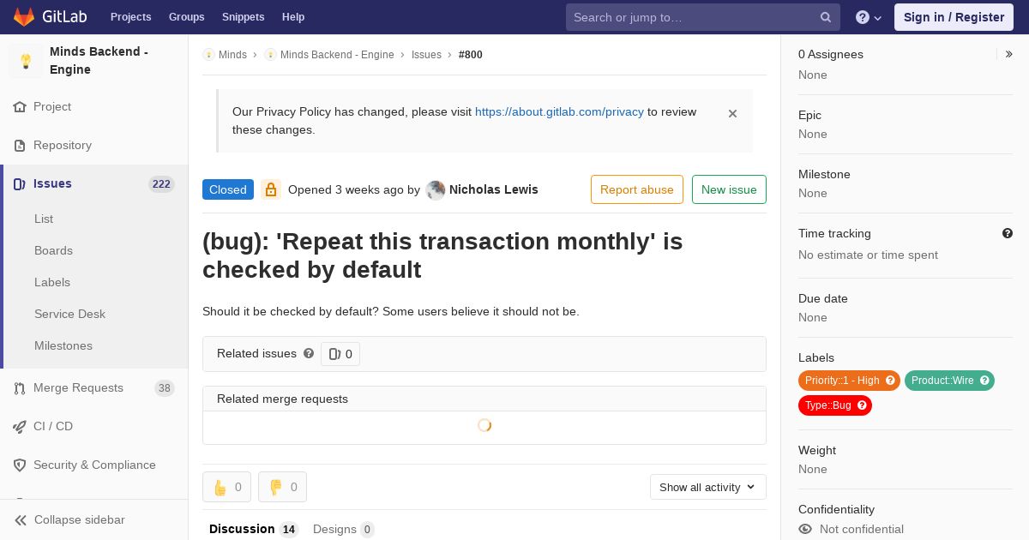Click the thumbs down reaction
This screenshot has width=1029, height=540.
282,487
